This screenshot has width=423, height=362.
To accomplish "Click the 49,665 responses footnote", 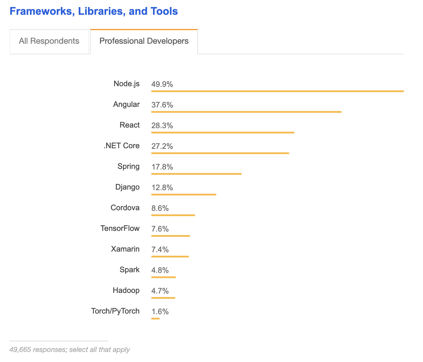I will (70, 350).
